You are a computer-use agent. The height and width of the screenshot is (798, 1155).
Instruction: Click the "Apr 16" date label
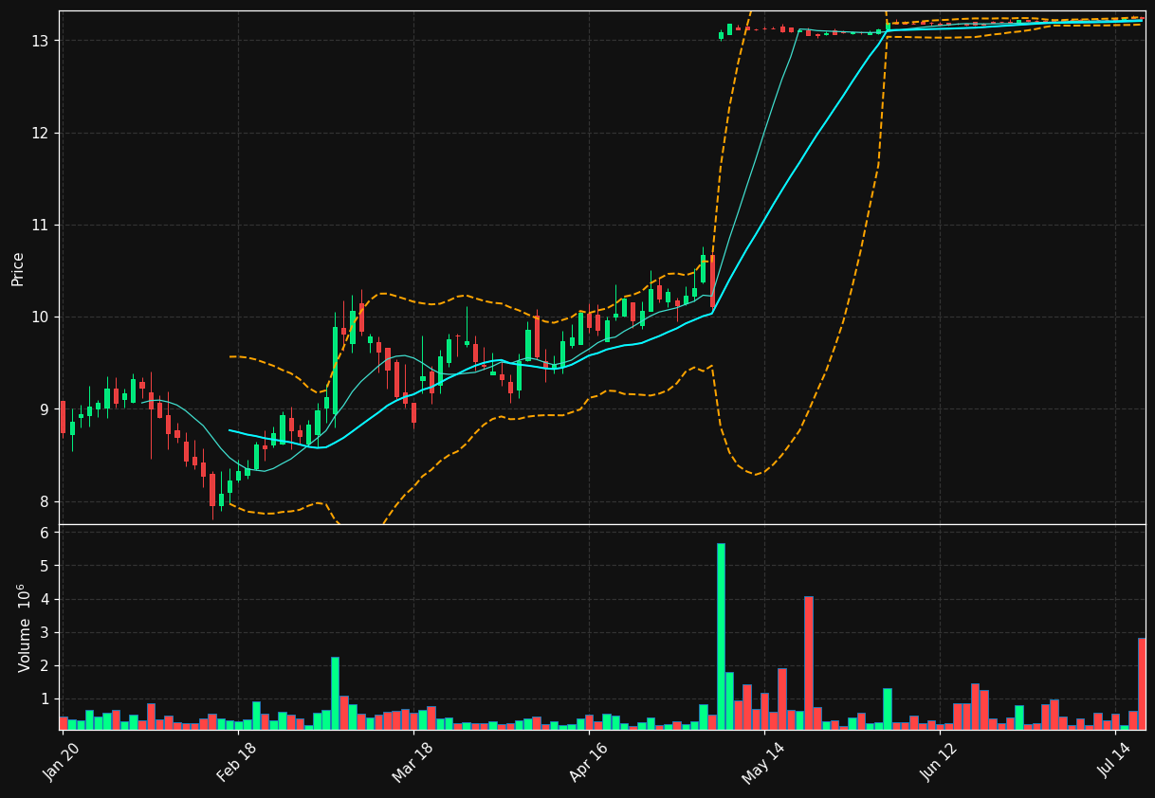(x=586, y=761)
